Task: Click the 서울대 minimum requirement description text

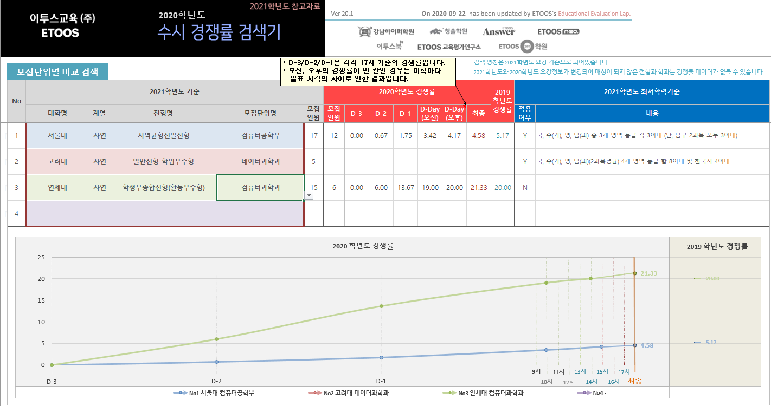Action: coord(637,135)
